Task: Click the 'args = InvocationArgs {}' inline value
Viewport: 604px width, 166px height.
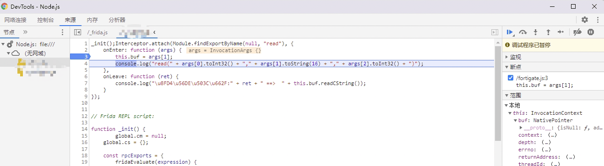Action: (x=224, y=50)
